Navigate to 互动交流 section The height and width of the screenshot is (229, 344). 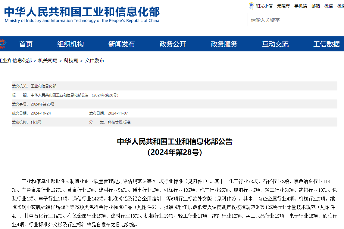click(x=275, y=44)
